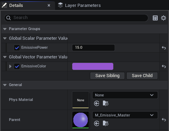169x131 pixels.
Task: Click the Parent property label
Action: [x=14, y=120]
